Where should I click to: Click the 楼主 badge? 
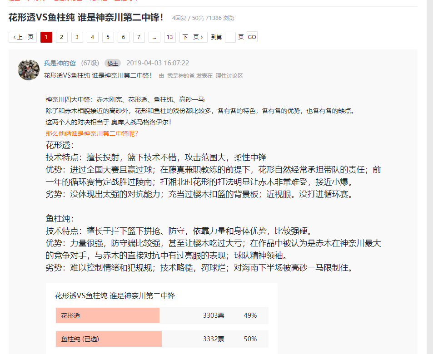click(113, 64)
